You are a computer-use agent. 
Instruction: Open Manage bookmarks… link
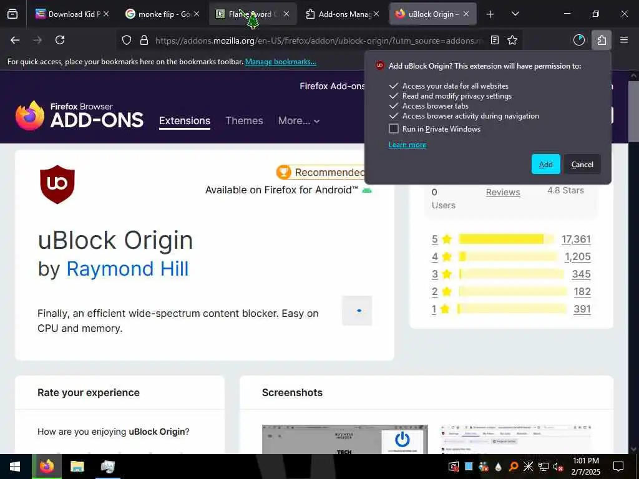[280, 62]
